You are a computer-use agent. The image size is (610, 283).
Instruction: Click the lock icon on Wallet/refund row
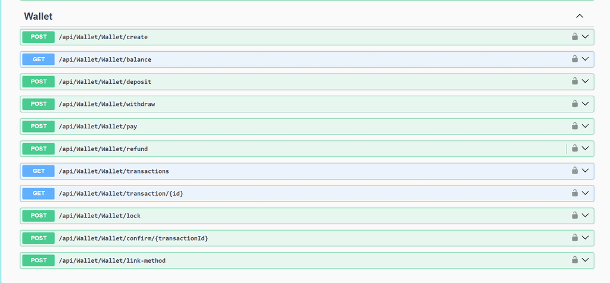(575, 148)
